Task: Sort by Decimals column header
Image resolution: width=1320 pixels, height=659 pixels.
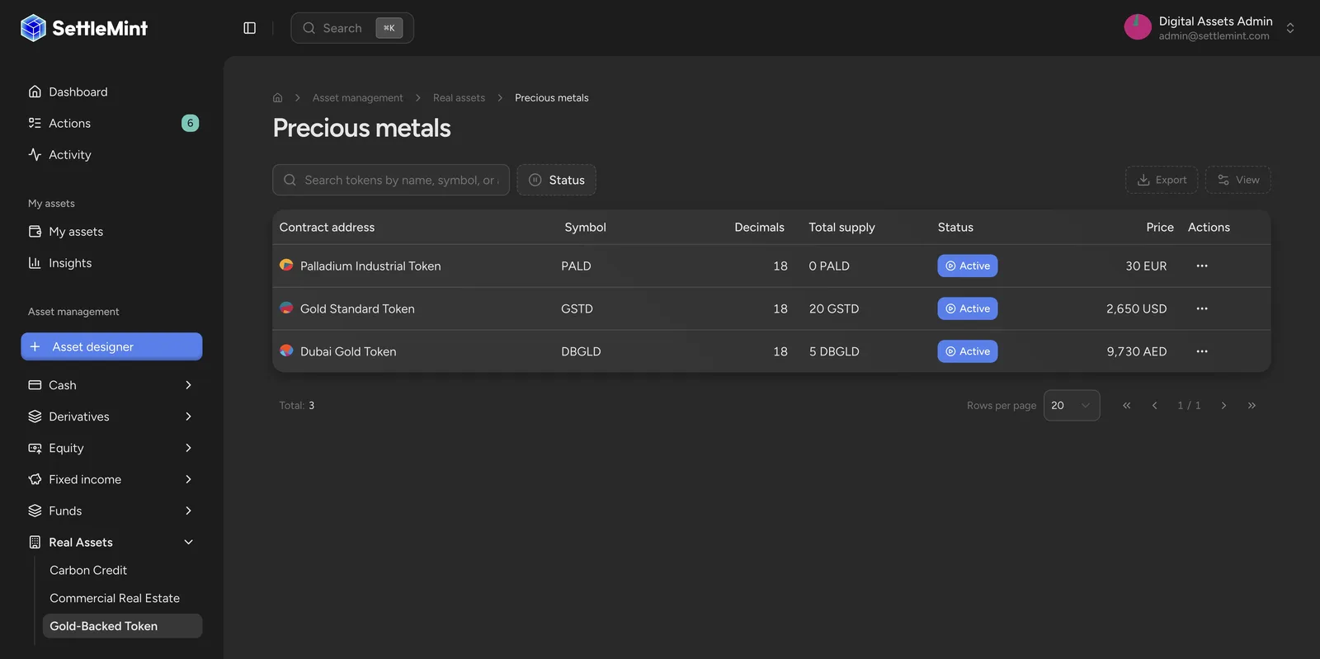Action: click(x=759, y=228)
